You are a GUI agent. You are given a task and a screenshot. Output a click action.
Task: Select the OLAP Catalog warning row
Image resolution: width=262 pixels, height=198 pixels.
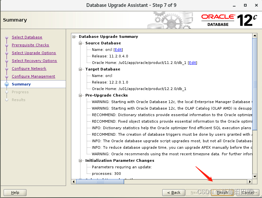172,108
